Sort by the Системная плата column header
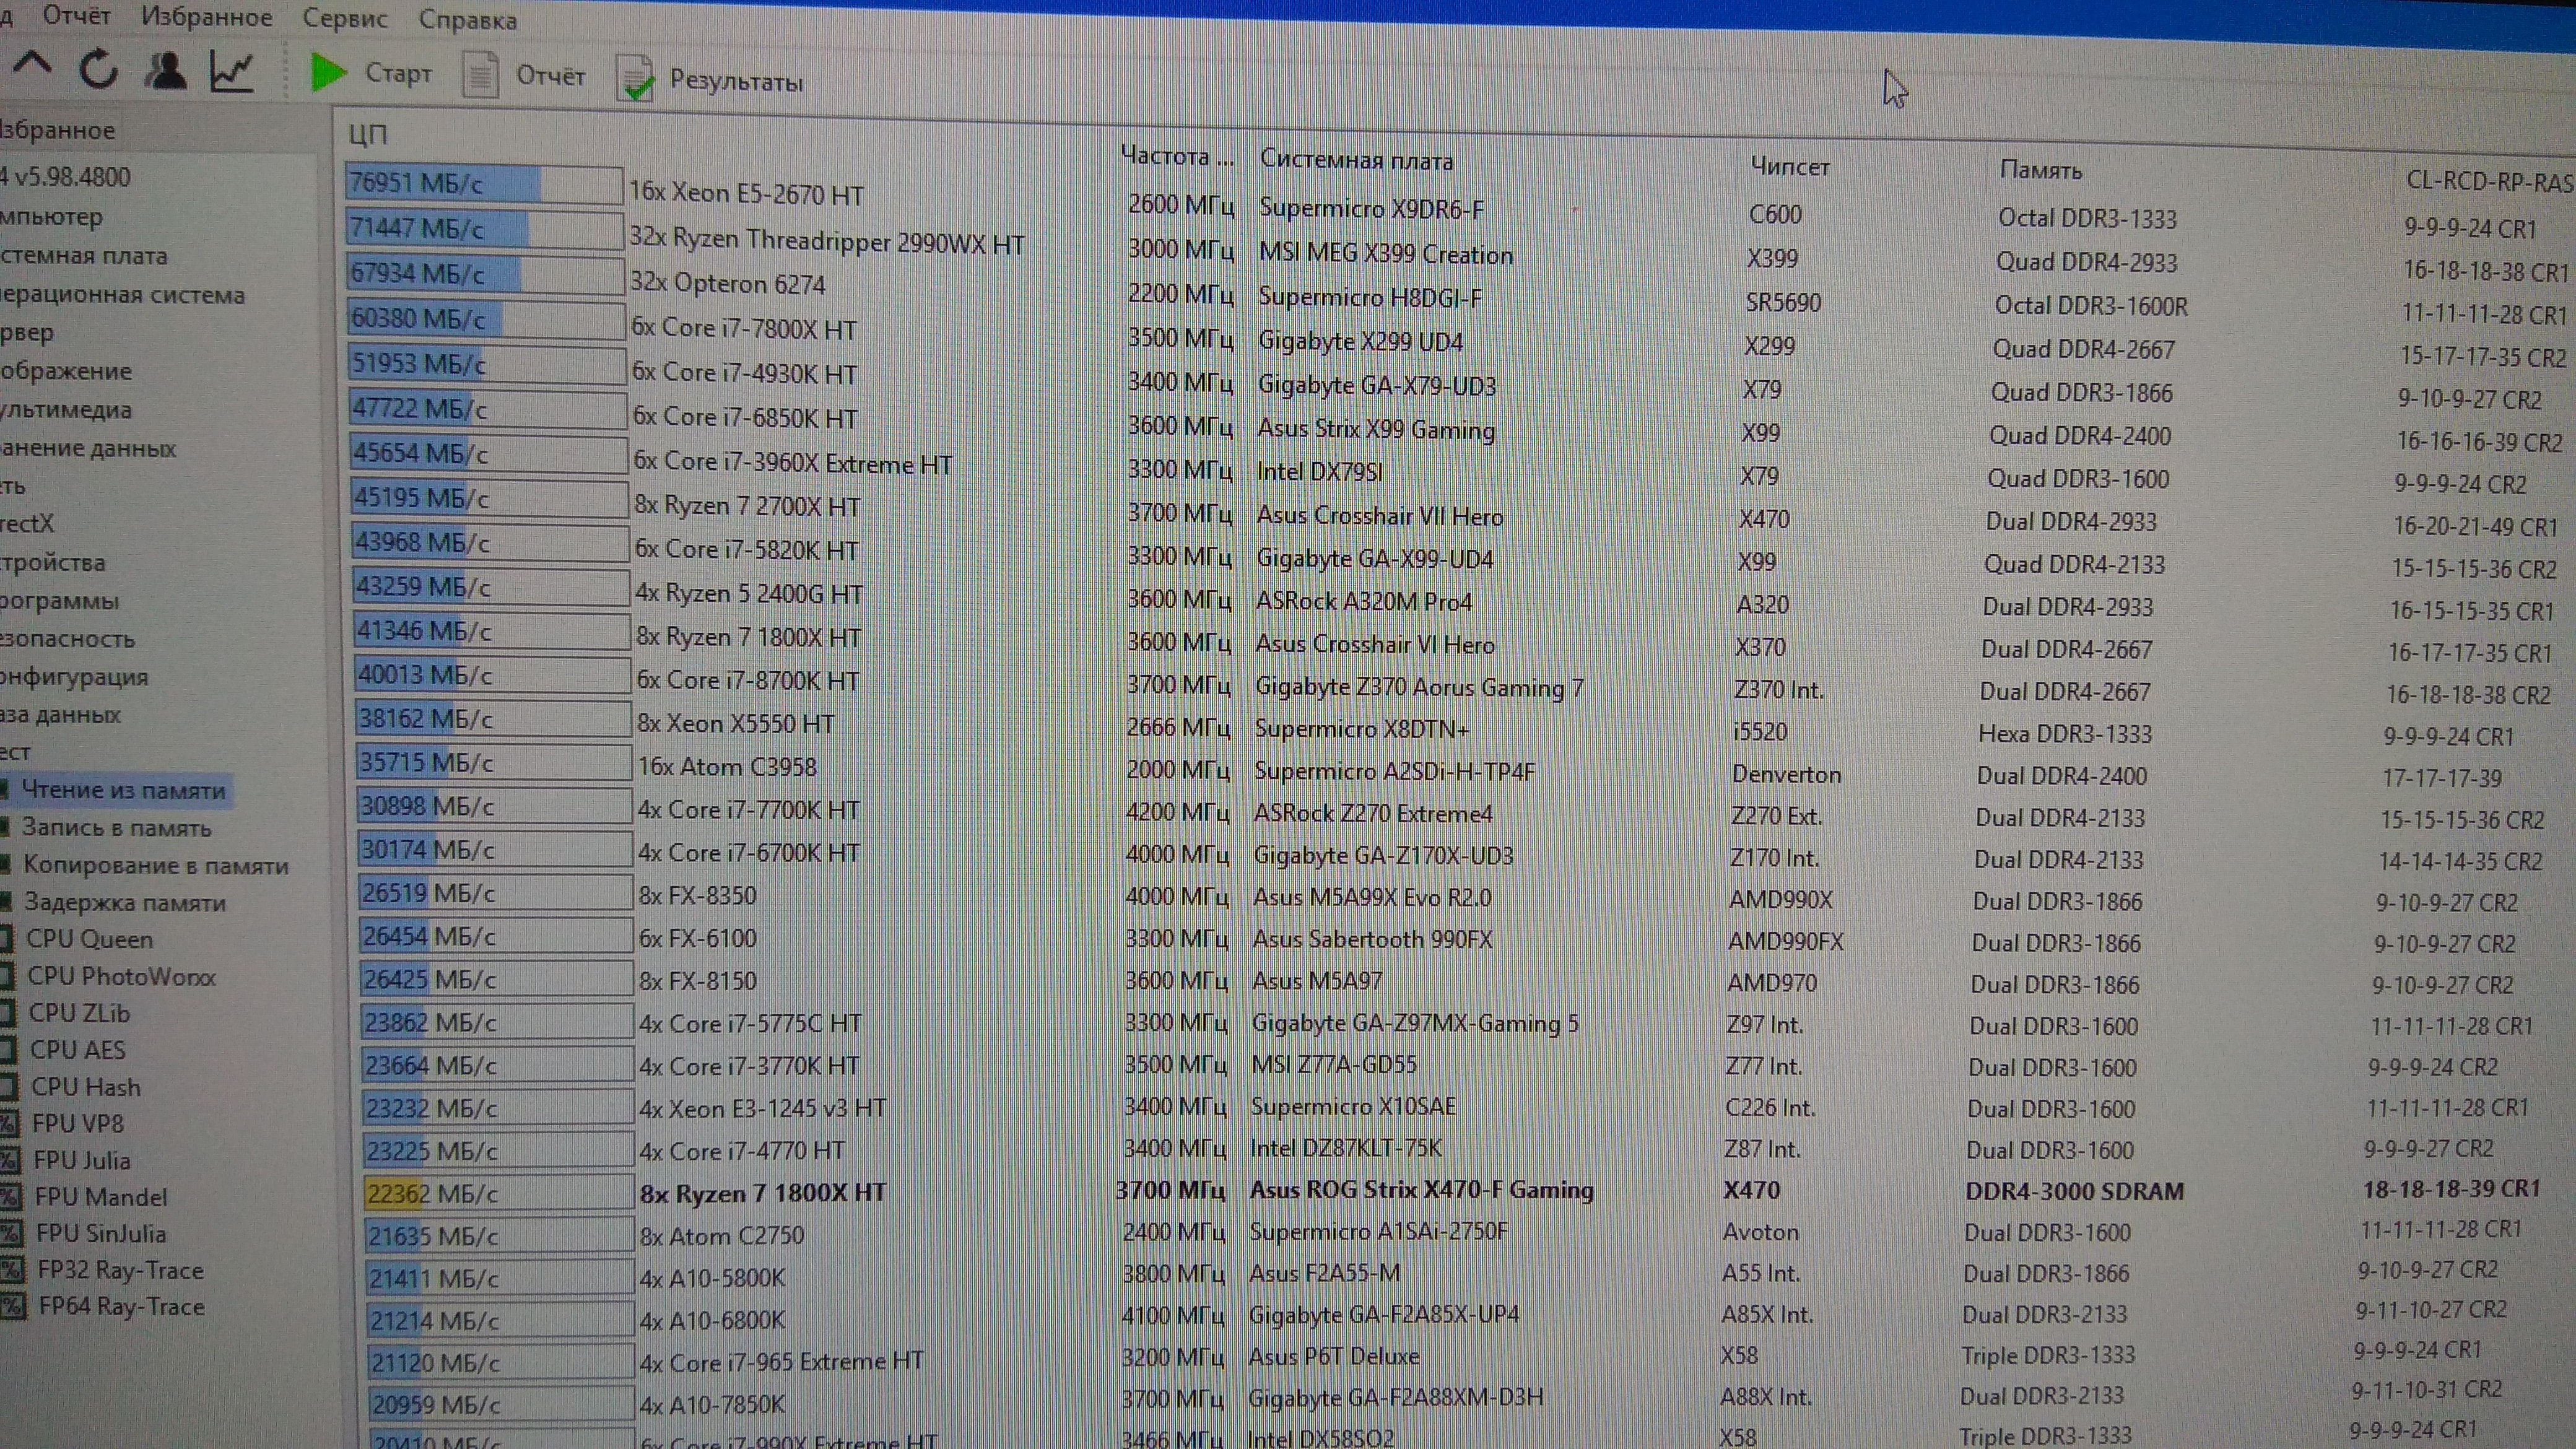2576x1449 pixels. pyautogui.click(x=1356, y=160)
